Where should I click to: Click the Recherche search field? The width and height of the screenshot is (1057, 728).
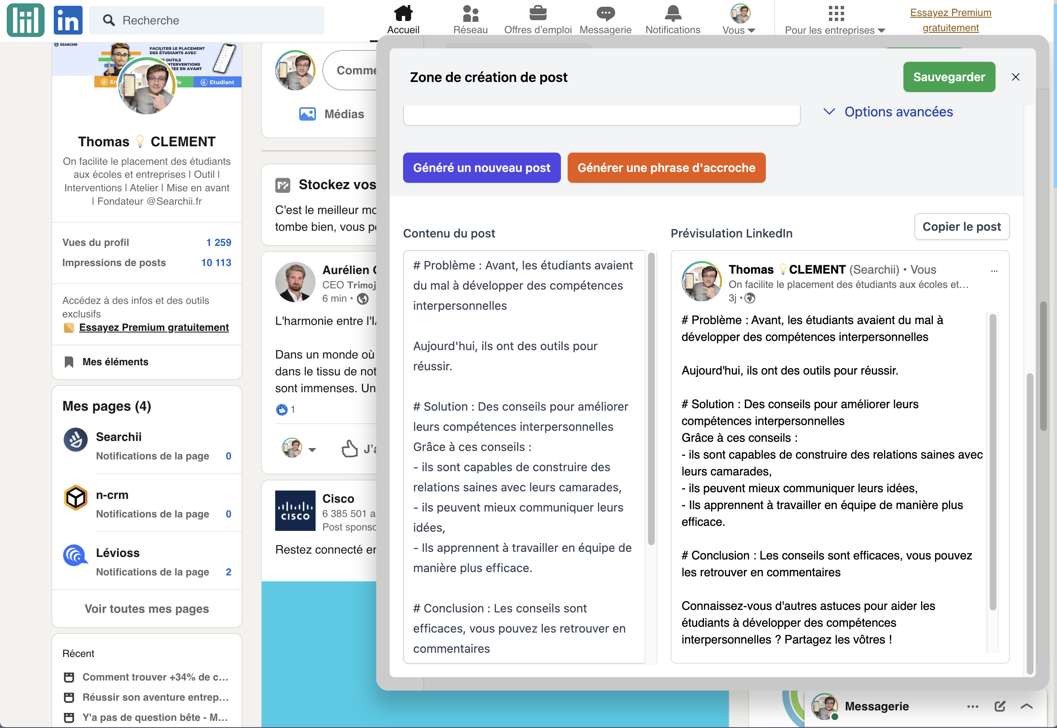207,20
